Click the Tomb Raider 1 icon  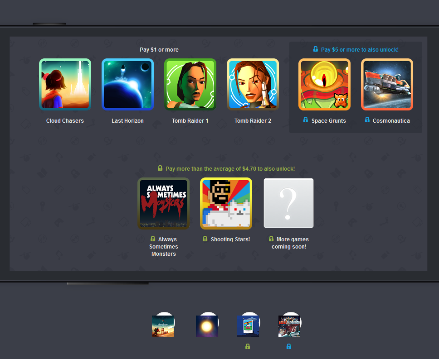(190, 84)
